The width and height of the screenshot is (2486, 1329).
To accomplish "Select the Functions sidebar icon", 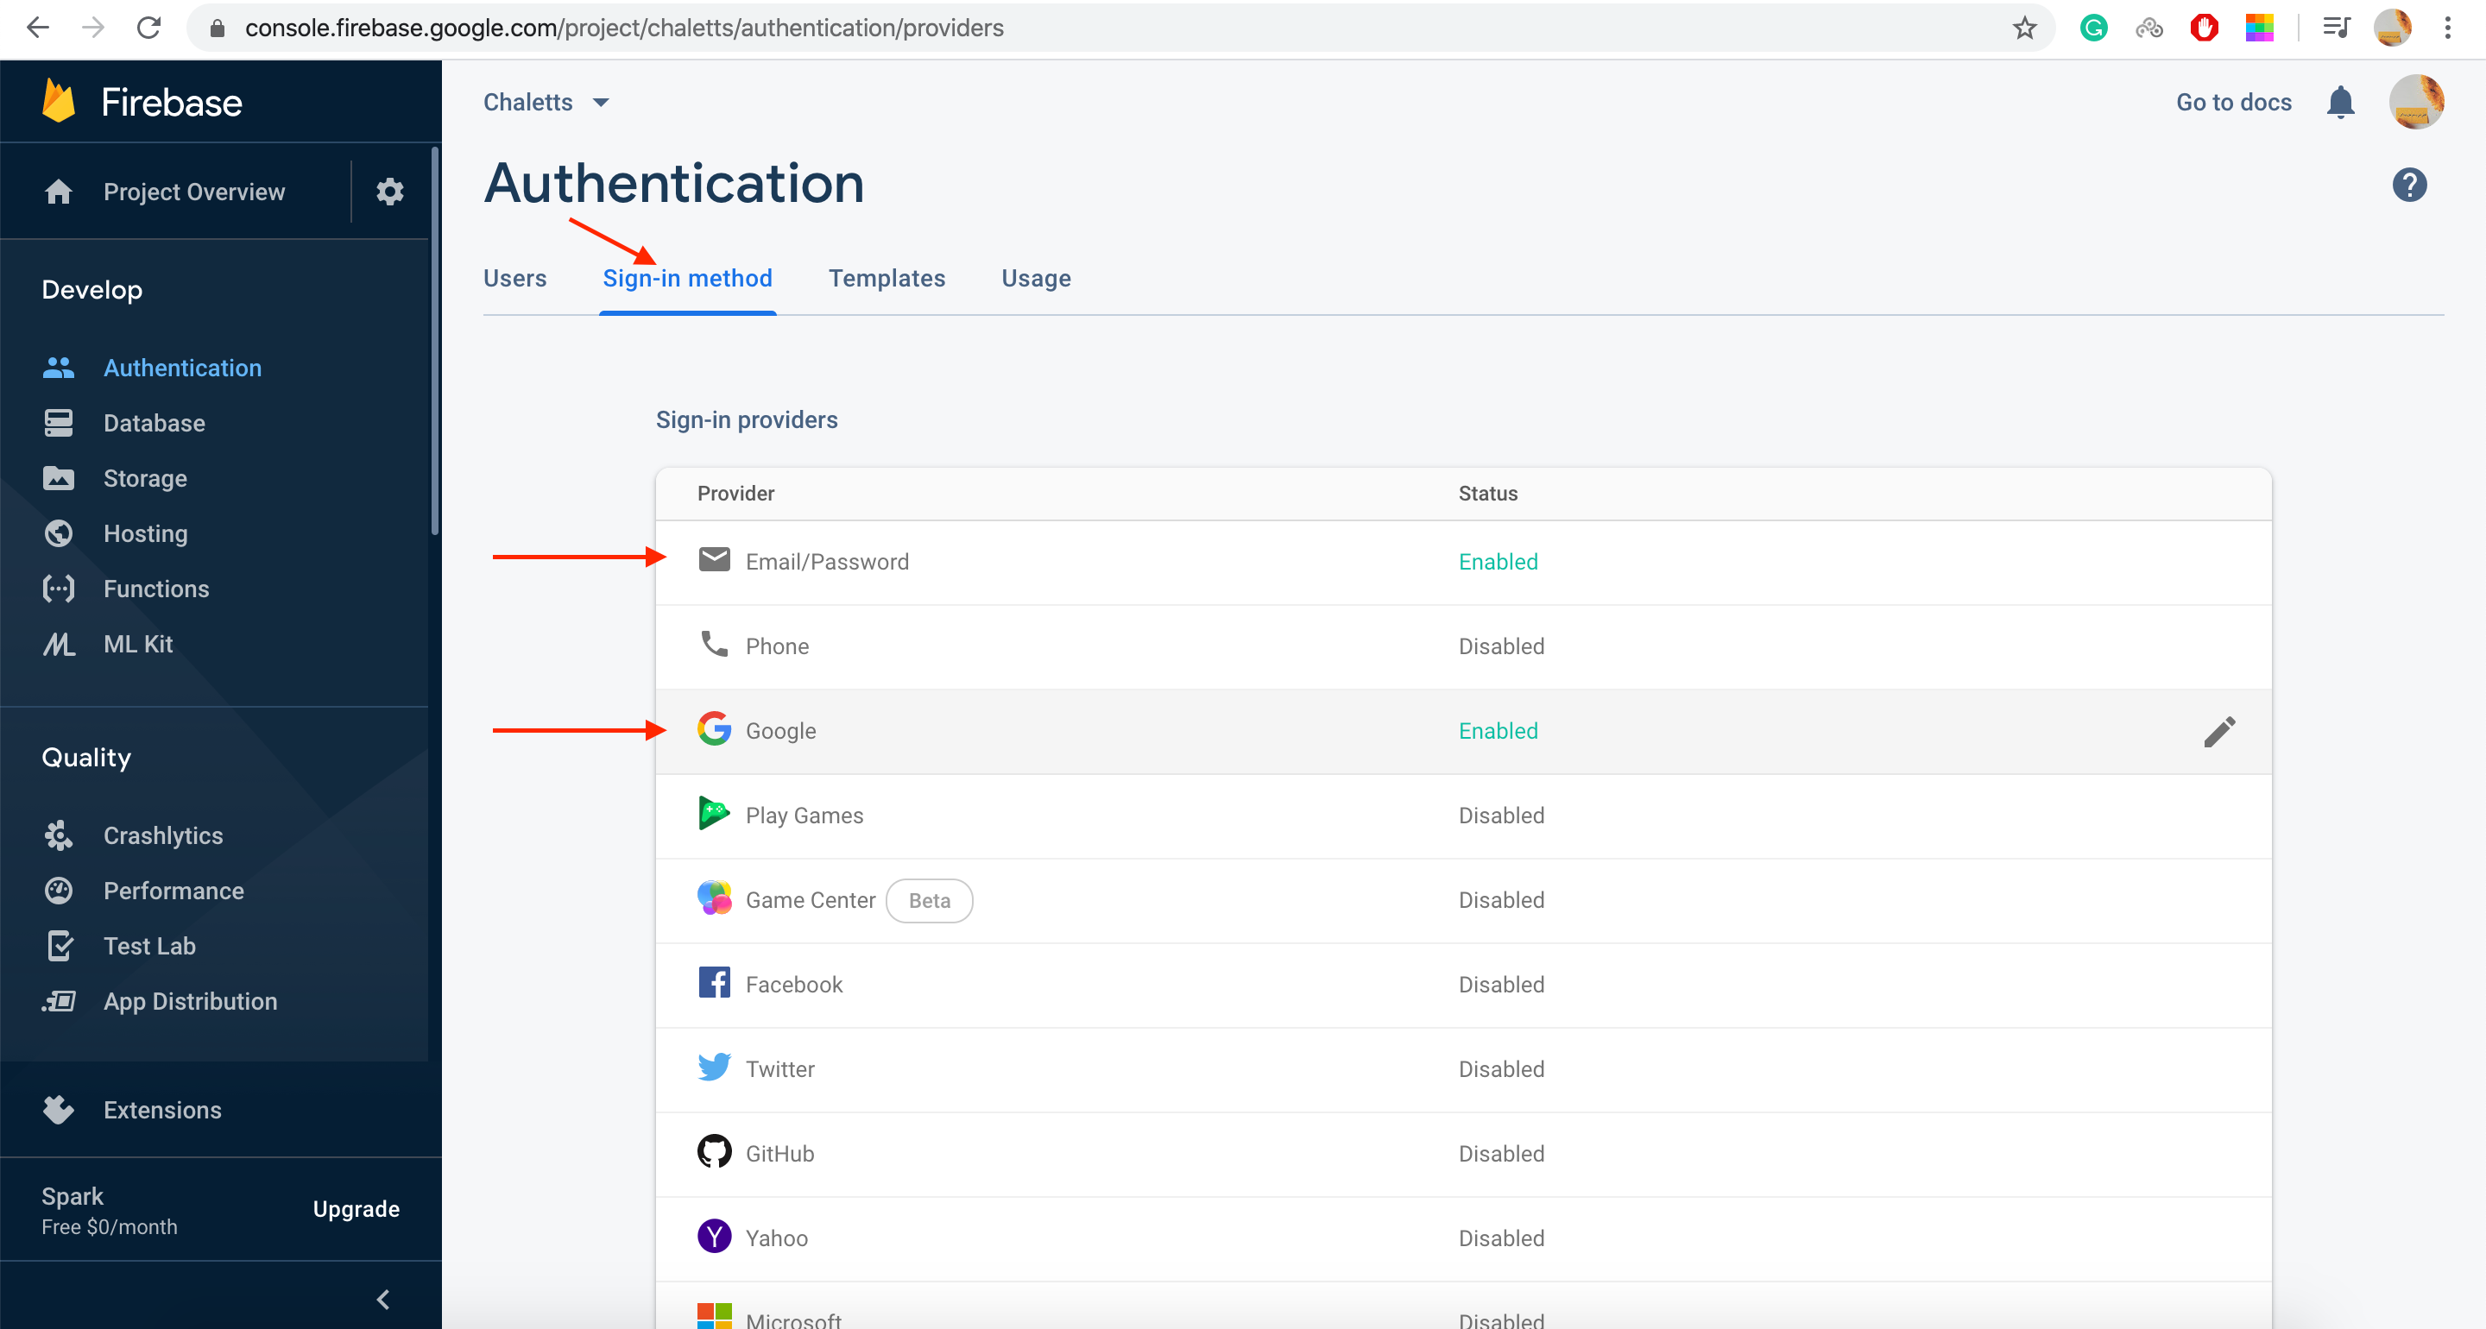I will point(58,589).
